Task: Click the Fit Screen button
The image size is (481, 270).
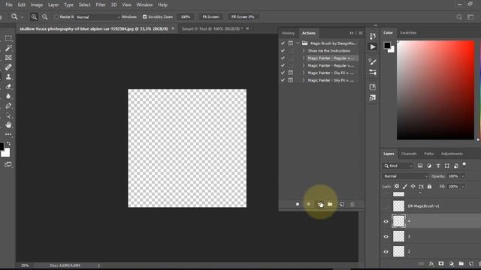Action: (210, 16)
